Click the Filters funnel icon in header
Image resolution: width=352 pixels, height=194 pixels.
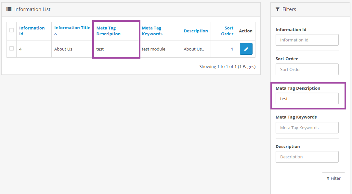click(x=278, y=9)
